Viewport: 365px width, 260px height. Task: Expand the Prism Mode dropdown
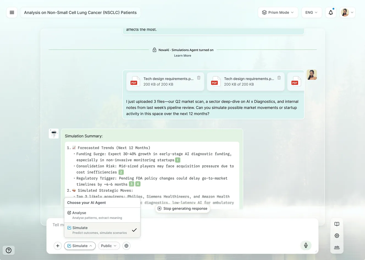click(278, 12)
